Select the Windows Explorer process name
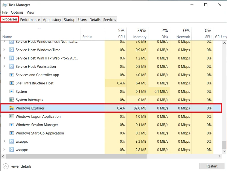This screenshot has height=171, width=227. pos(30,108)
